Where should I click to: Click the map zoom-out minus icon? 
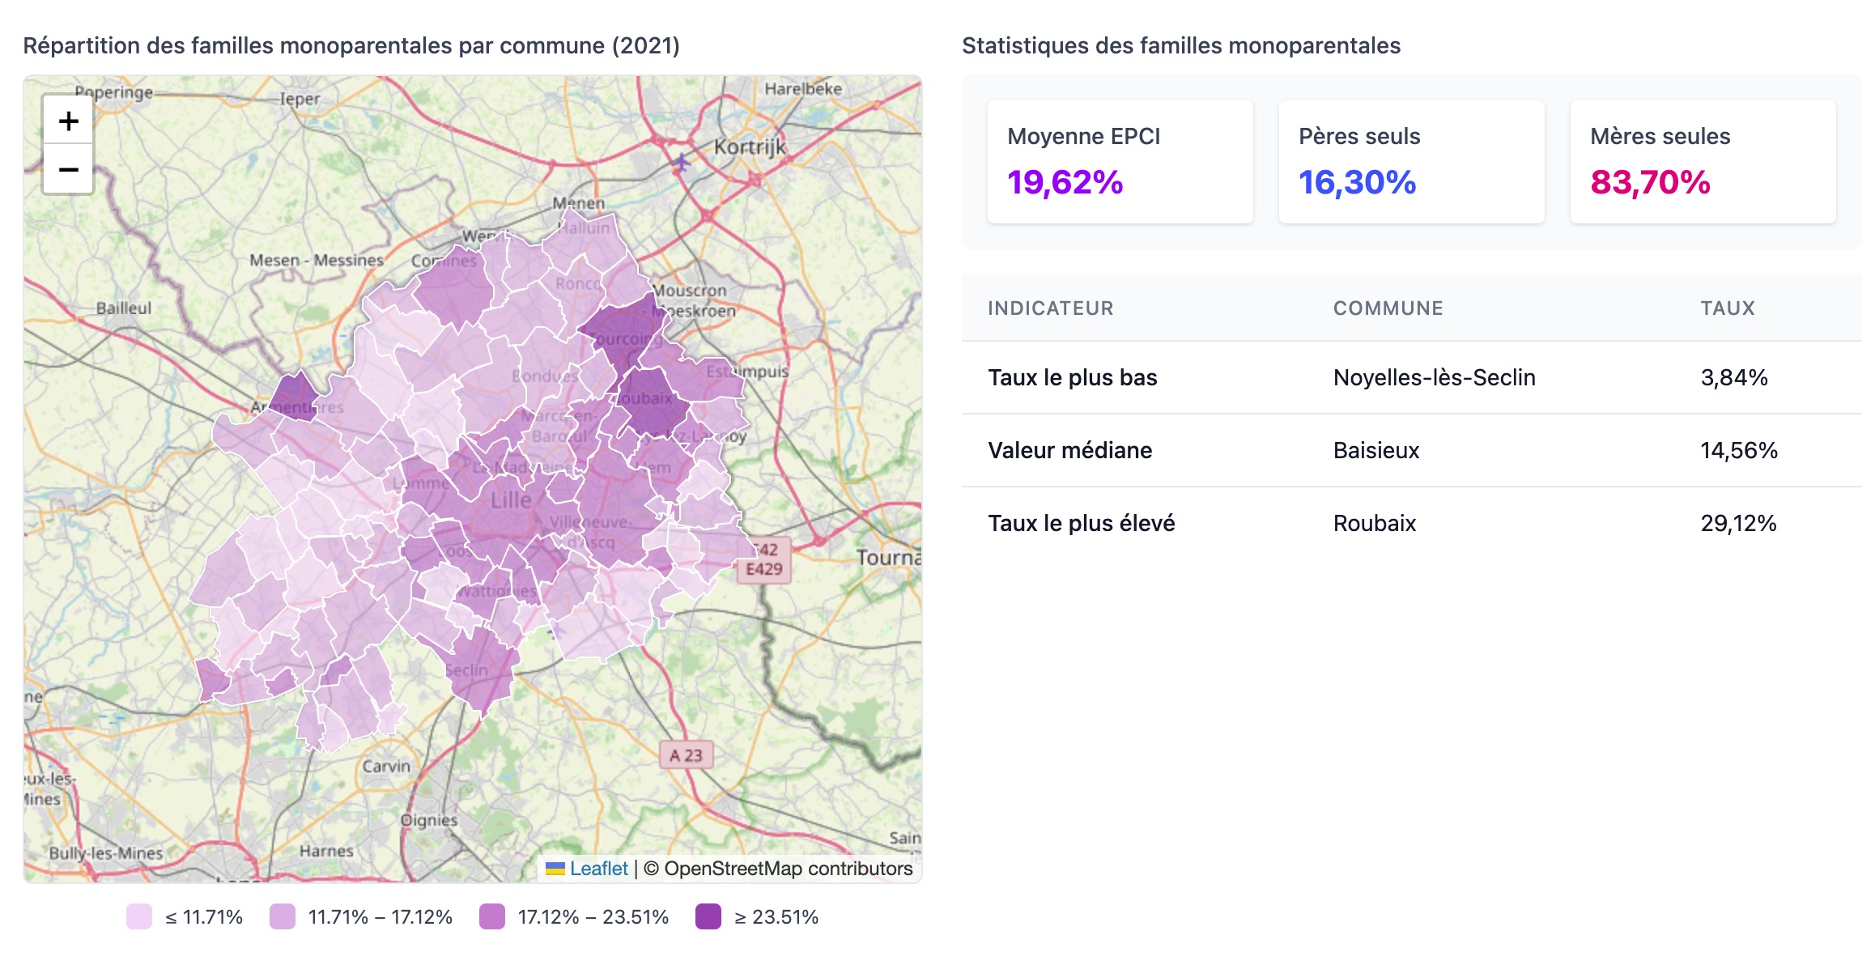click(x=68, y=170)
